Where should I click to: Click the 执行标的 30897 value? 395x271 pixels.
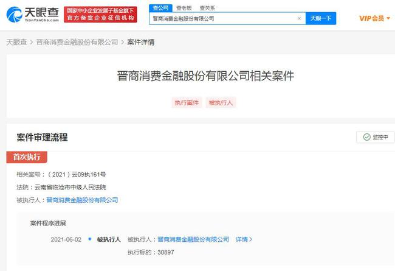165,252
